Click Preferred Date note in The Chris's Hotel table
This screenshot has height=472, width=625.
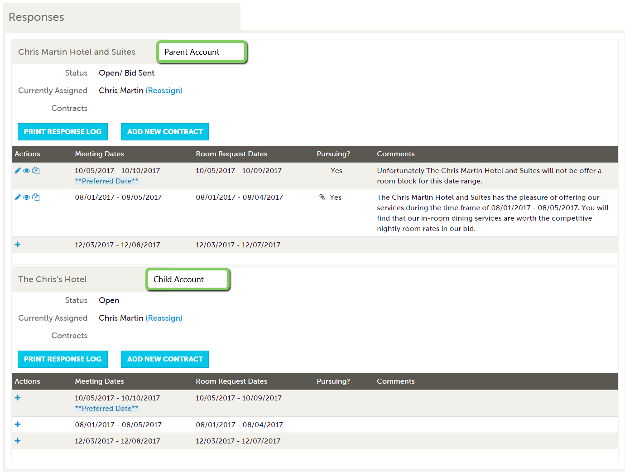pos(107,409)
